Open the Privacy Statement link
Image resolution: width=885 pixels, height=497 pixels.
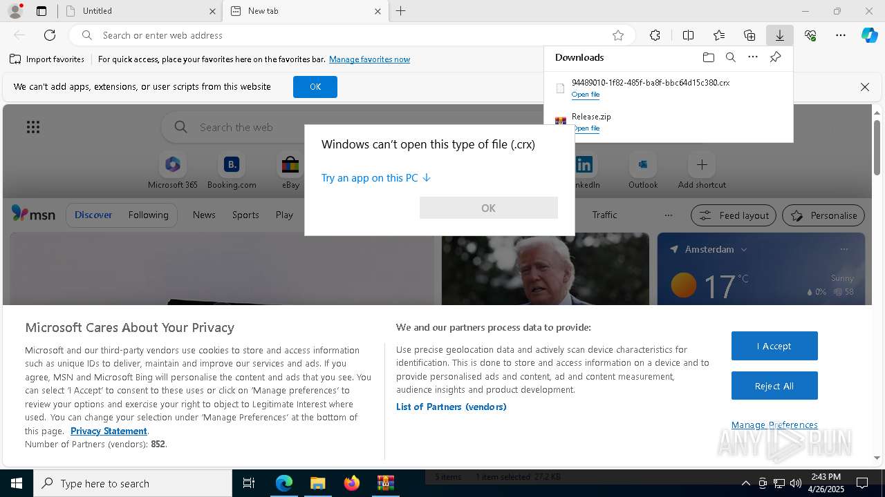pyautogui.click(x=109, y=431)
